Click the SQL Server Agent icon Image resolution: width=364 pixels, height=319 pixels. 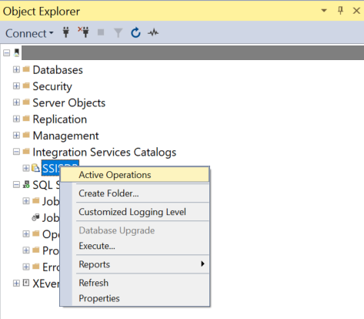(26, 184)
